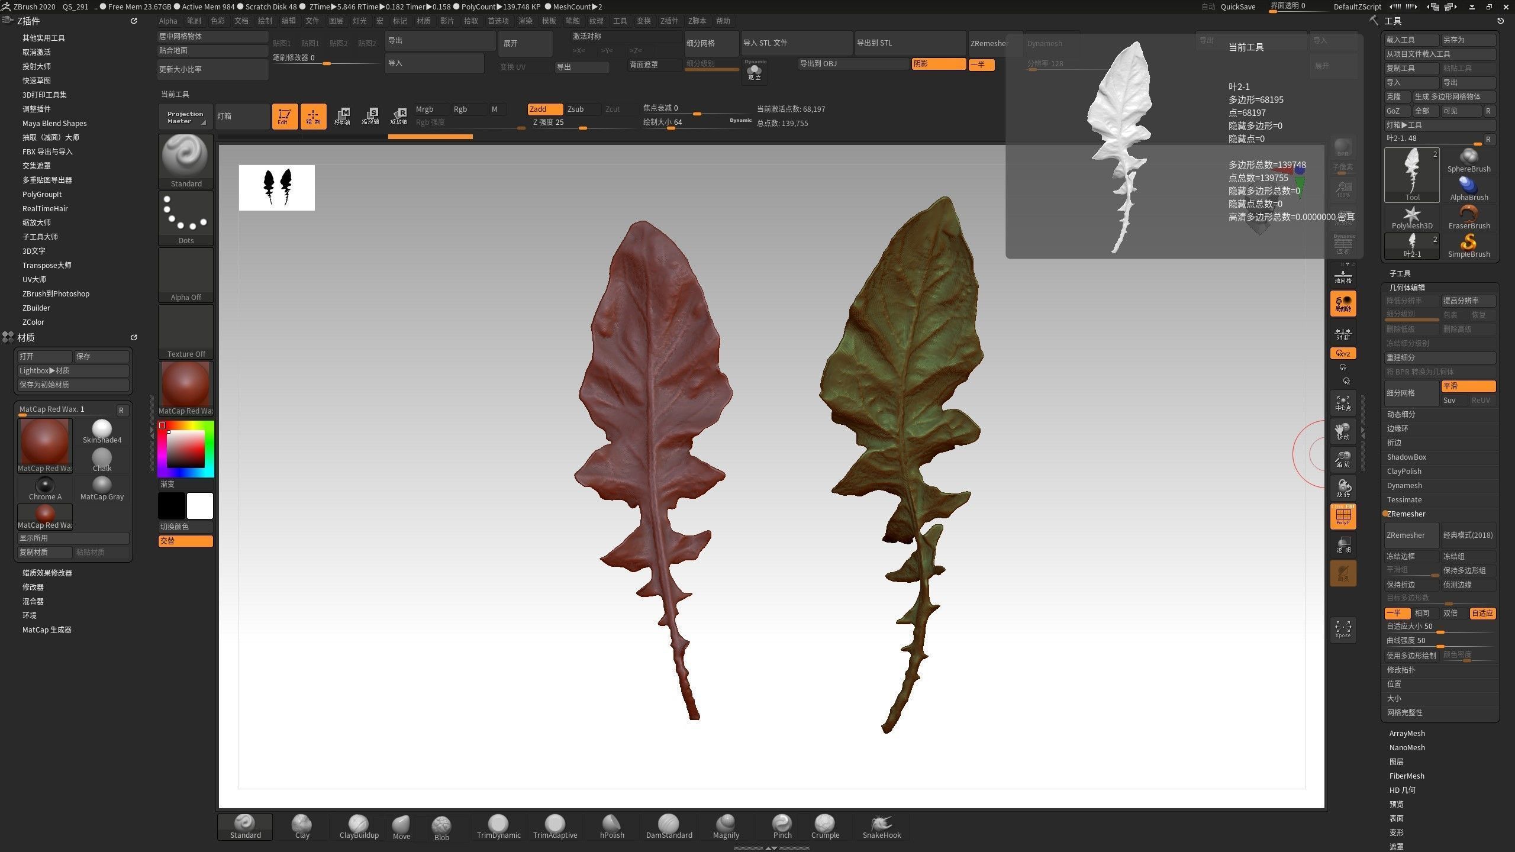
Task: Click the Rotate gizmo icon
Action: [399, 116]
